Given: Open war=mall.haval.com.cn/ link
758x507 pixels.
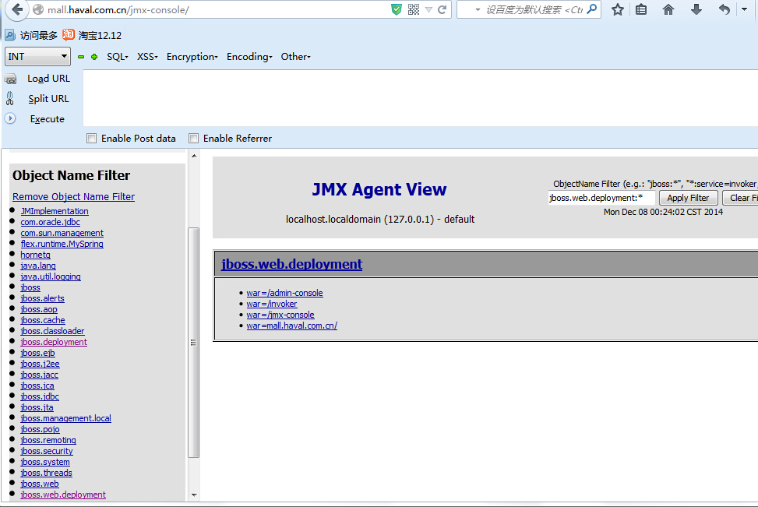Looking at the screenshot, I should coord(292,326).
